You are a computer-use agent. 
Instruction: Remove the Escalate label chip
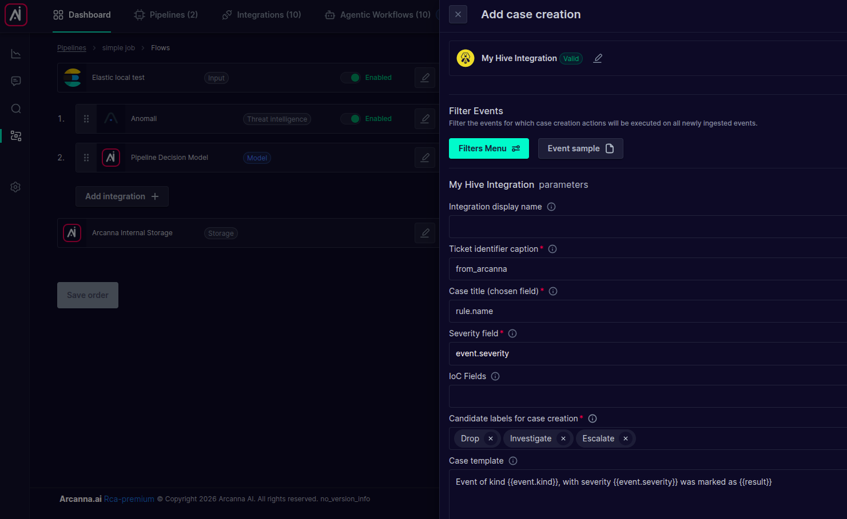click(x=626, y=438)
